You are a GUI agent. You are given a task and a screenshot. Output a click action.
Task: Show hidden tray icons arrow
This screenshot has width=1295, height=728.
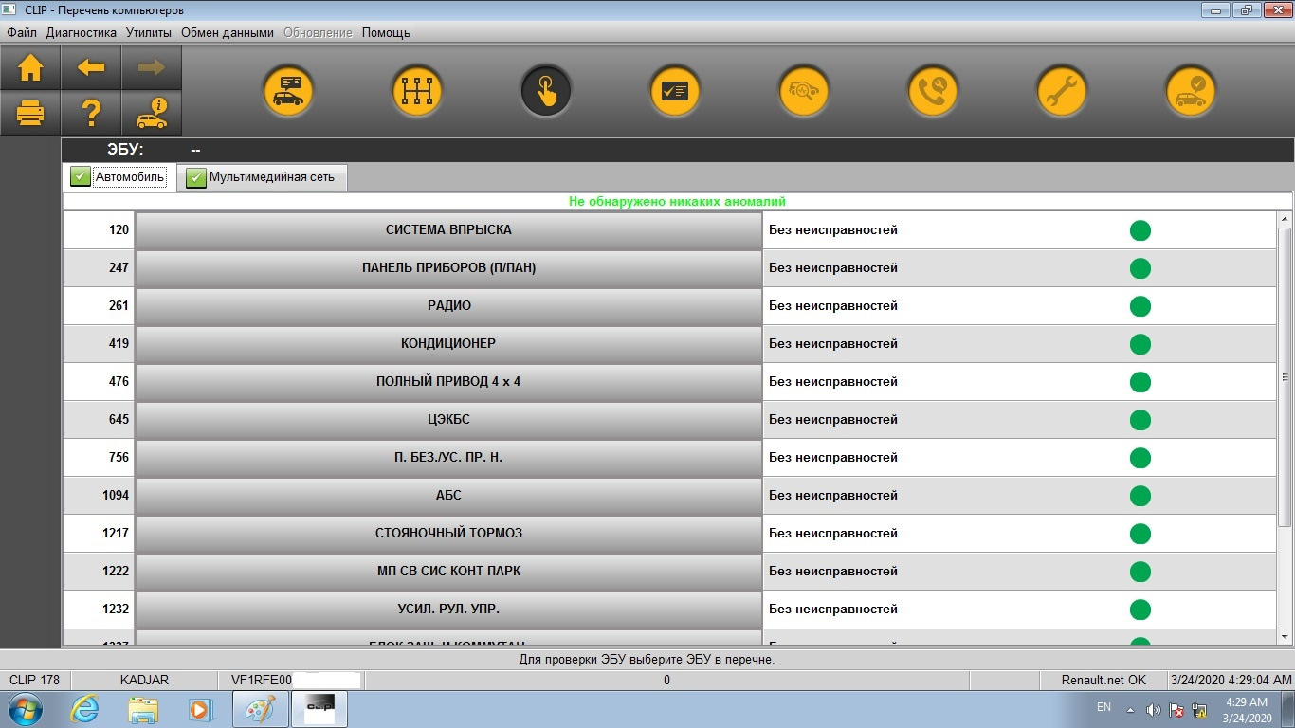tap(1129, 709)
